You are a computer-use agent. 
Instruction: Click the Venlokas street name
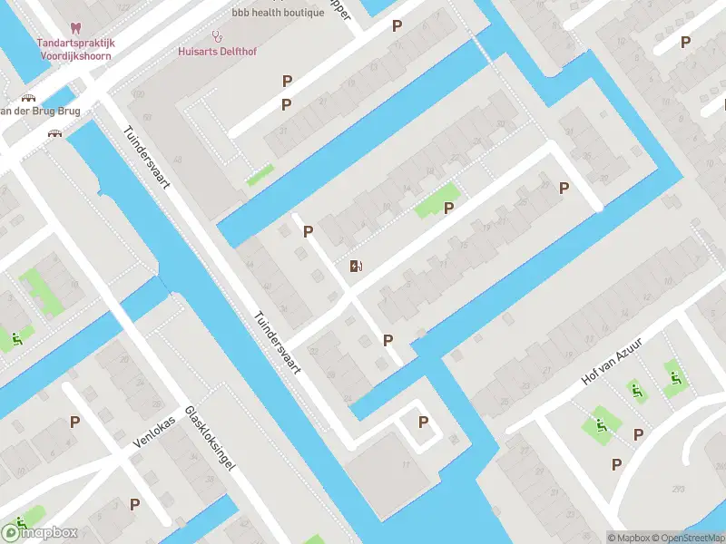click(x=154, y=432)
